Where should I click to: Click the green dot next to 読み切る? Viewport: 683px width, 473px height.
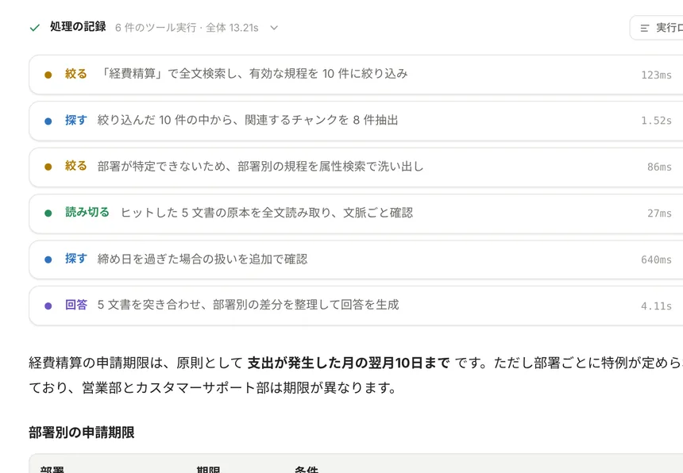coord(48,213)
